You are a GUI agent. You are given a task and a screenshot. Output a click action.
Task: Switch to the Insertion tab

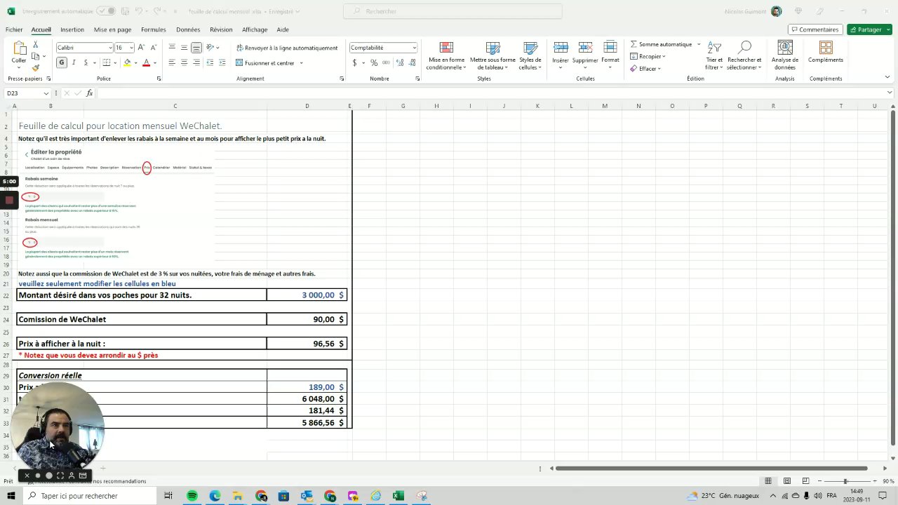72,29
